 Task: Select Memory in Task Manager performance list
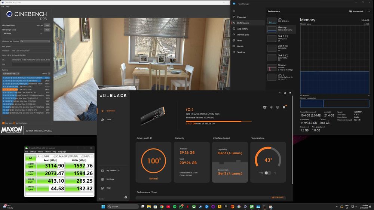[x=281, y=29]
